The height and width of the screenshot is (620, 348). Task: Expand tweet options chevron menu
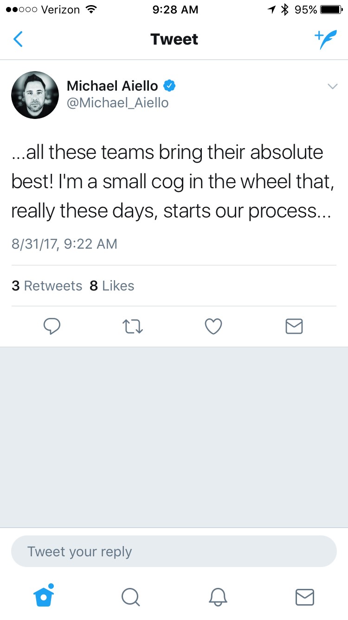tap(332, 86)
